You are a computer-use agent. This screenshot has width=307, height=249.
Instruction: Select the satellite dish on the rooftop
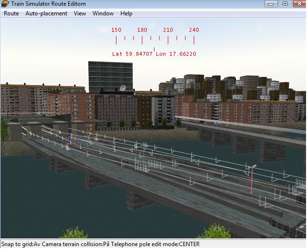click(x=123, y=87)
